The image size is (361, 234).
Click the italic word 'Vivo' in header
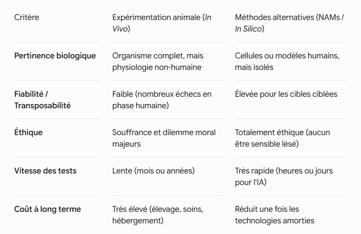tap(120, 29)
